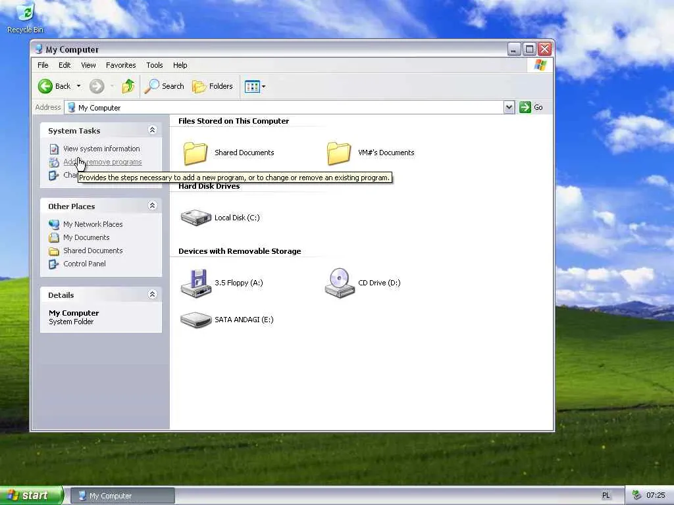This screenshot has width=674, height=505.
Task: Go up one folder level icon
Action: [128, 86]
